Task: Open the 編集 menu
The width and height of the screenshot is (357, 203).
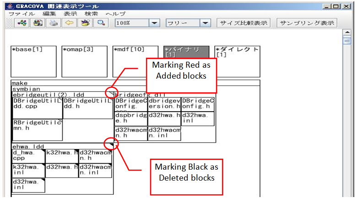Action: (x=49, y=14)
